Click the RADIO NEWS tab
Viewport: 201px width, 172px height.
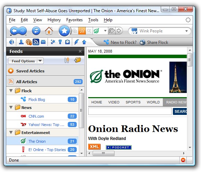pos(175,102)
